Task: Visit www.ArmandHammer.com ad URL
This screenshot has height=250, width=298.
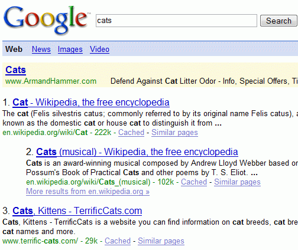Action: [51, 81]
